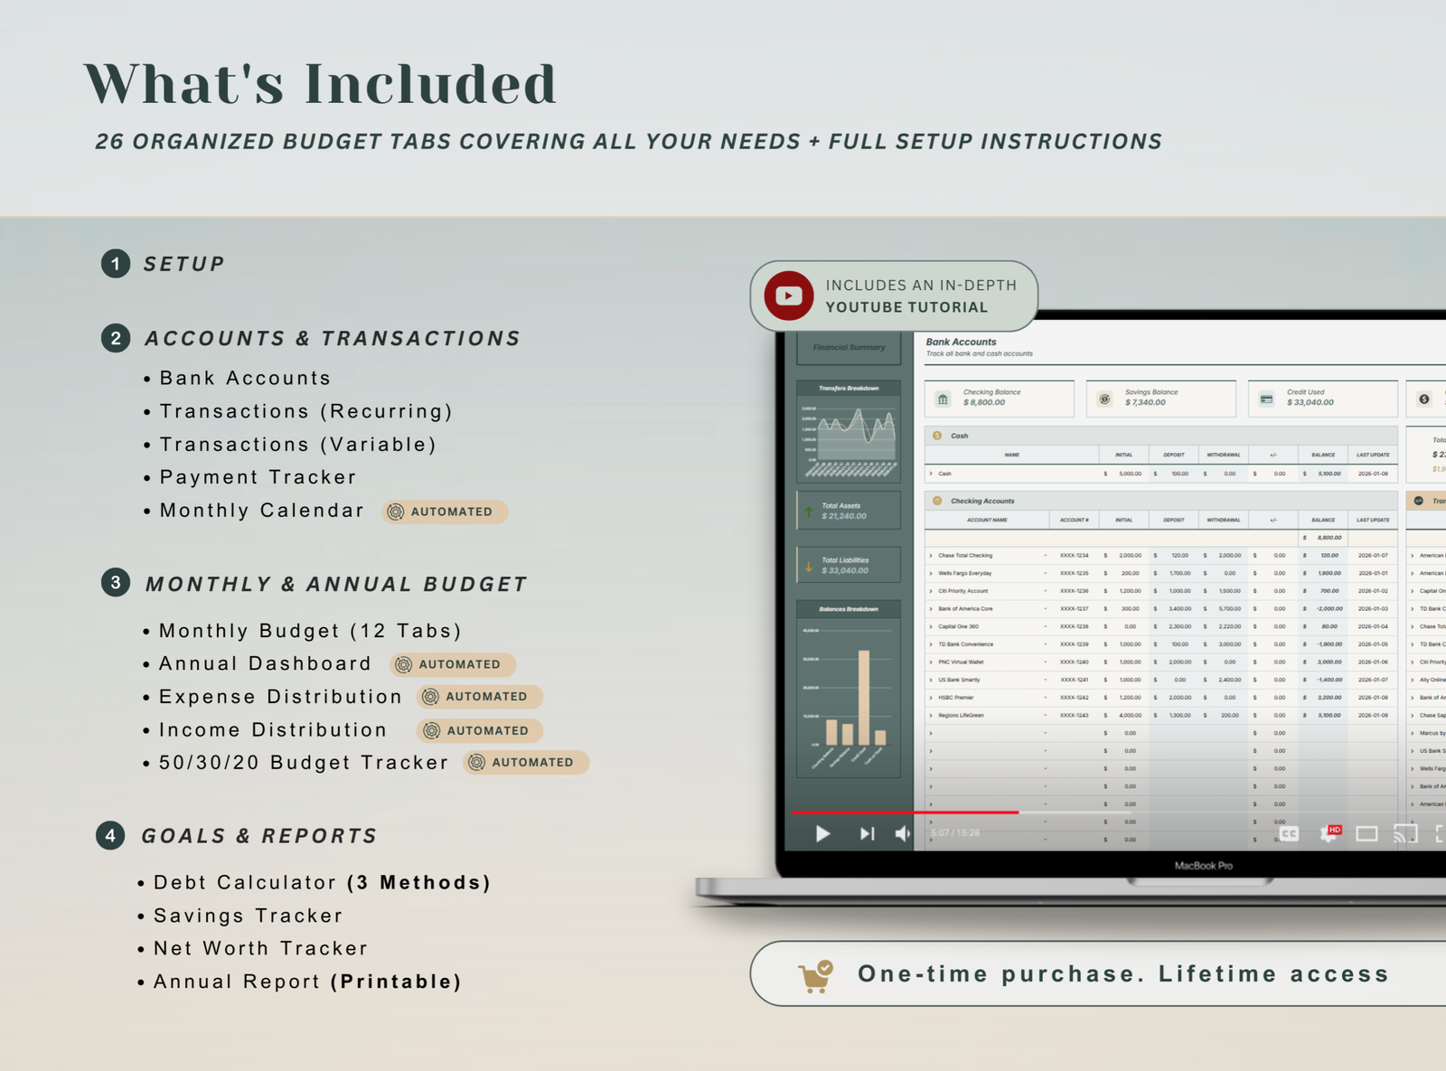Viewport: 1446px width, 1071px height.
Task: Open dropdown on PNC Virtual Wallet row
Action: pos(1046,662)
